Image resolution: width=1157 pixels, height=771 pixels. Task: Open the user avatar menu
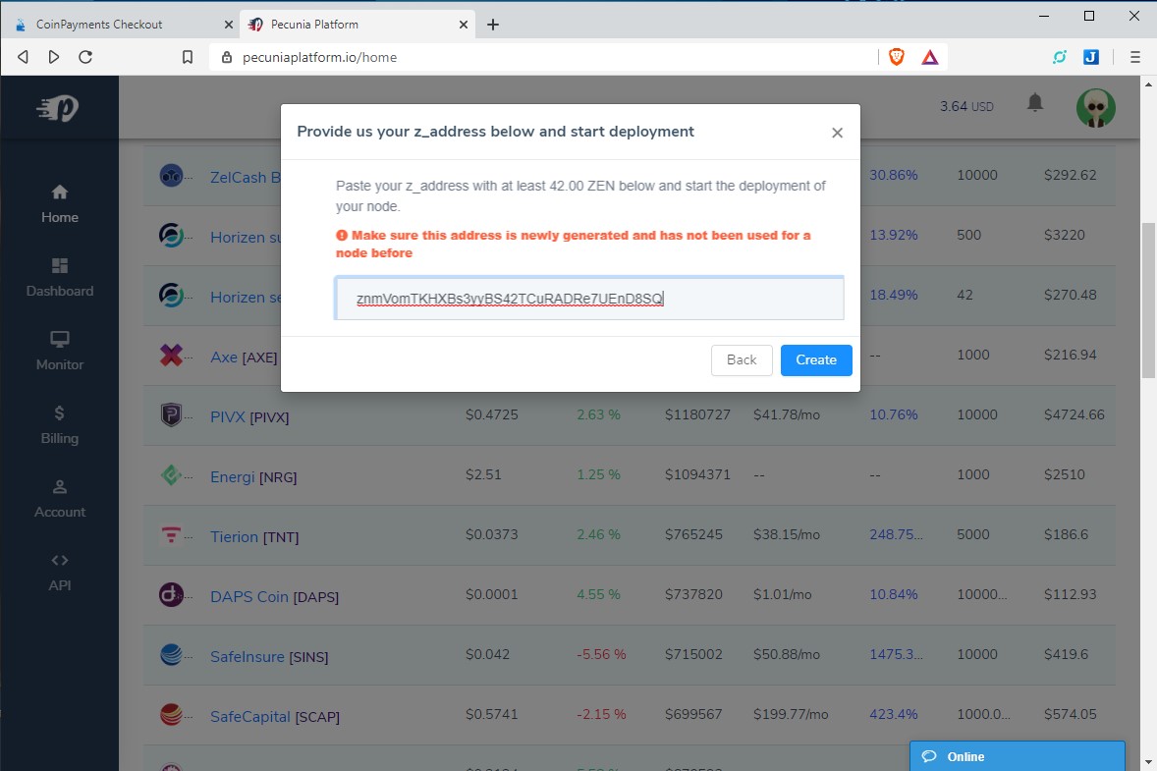(x=1096, y=108)
